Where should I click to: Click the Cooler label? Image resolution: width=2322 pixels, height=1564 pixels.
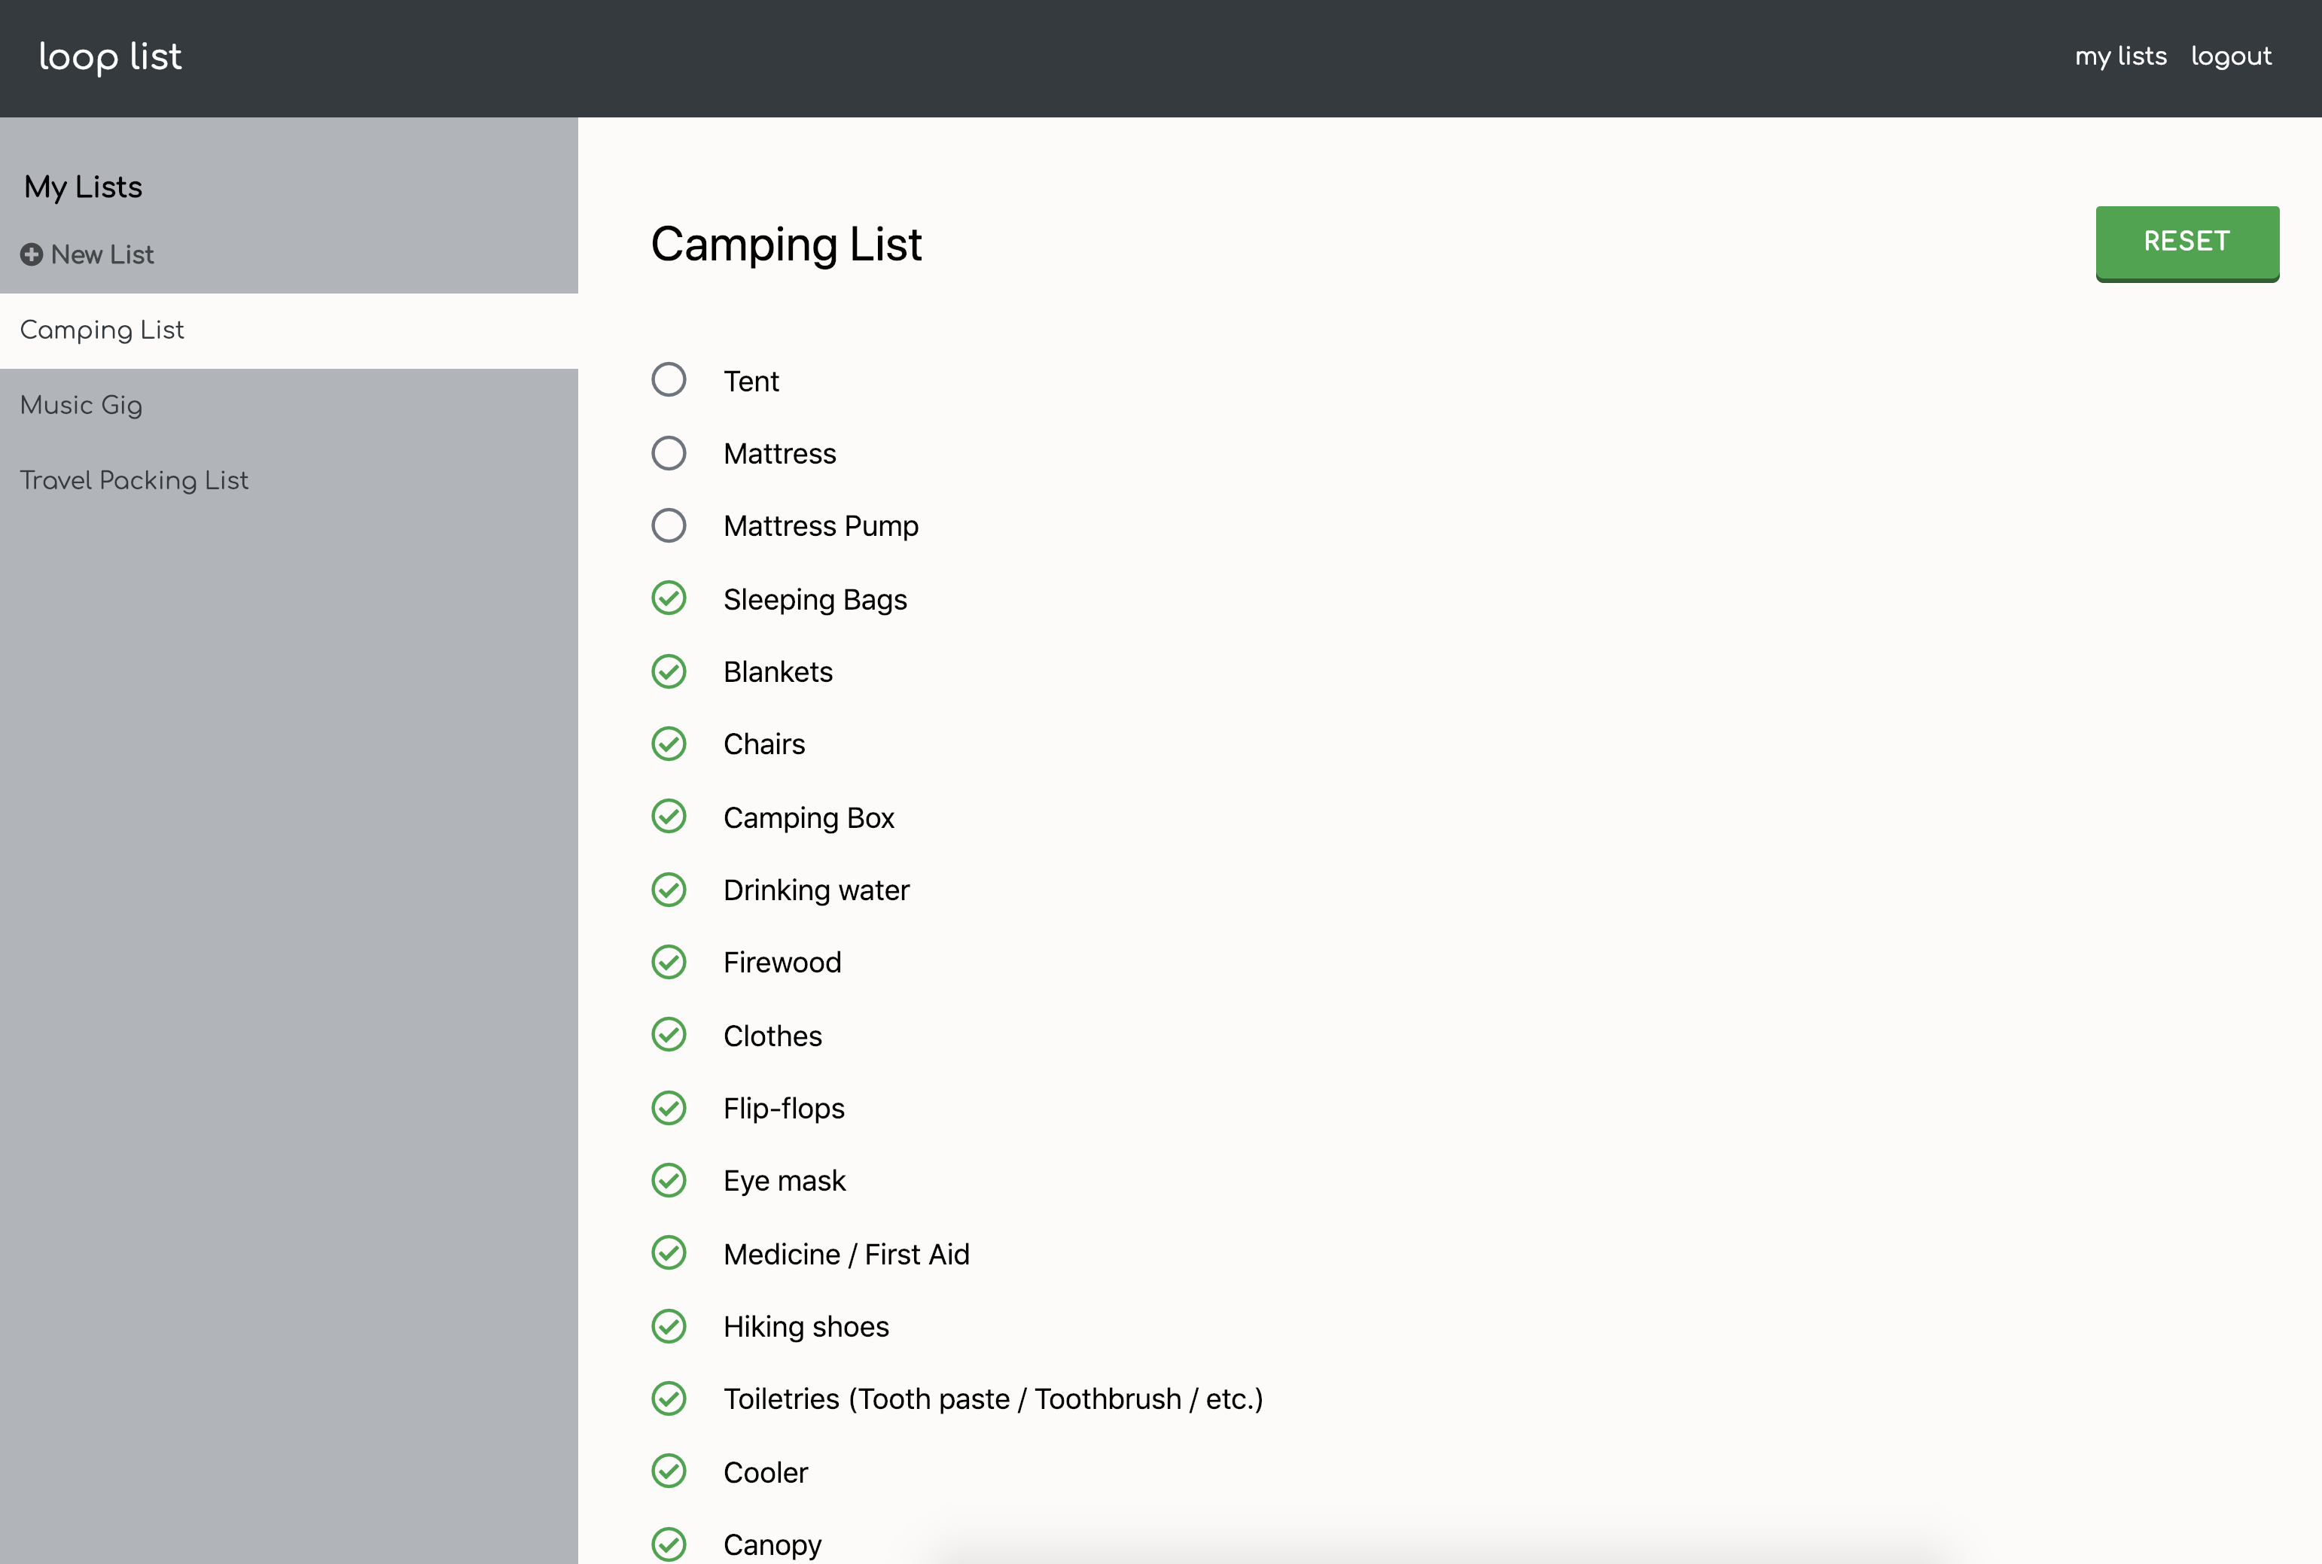pos(766,1473)
